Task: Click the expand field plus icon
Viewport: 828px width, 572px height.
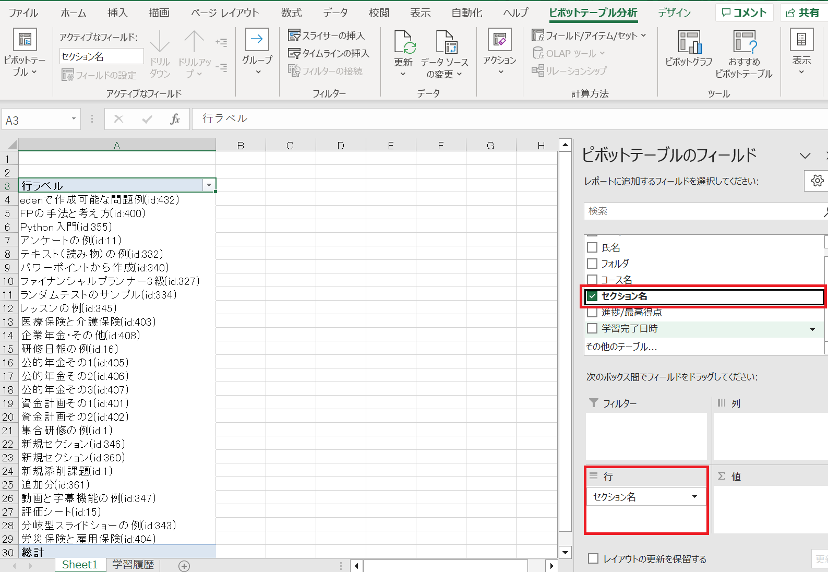Action: coord(221,42)
